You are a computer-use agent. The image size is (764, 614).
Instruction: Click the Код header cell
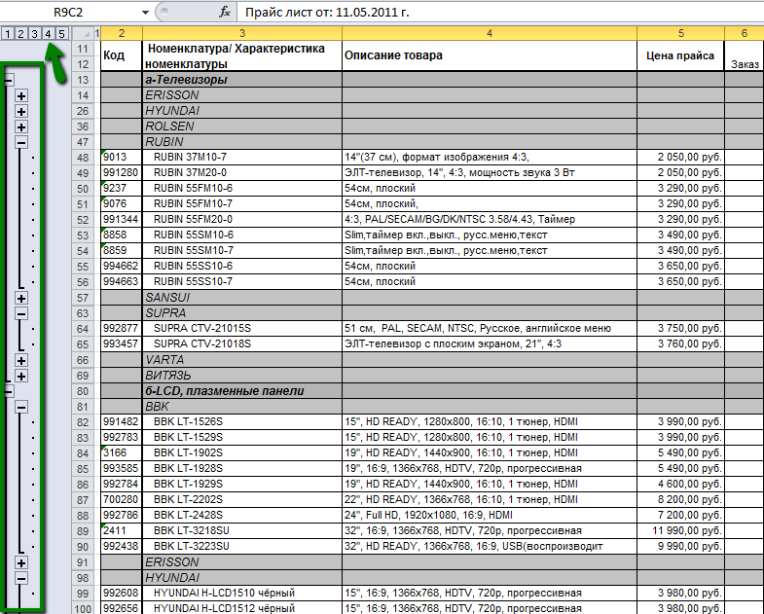[122, 55]
